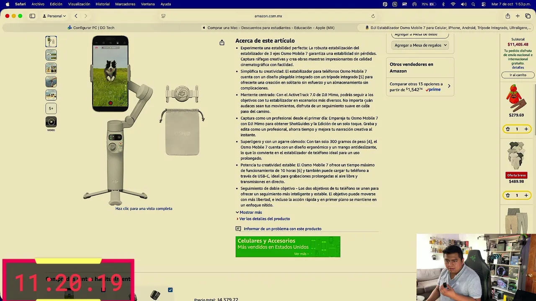This screenshot has height=301, width=536.
Task: Click the cart 'detalles' shipping link
Action: click(518, 67)
